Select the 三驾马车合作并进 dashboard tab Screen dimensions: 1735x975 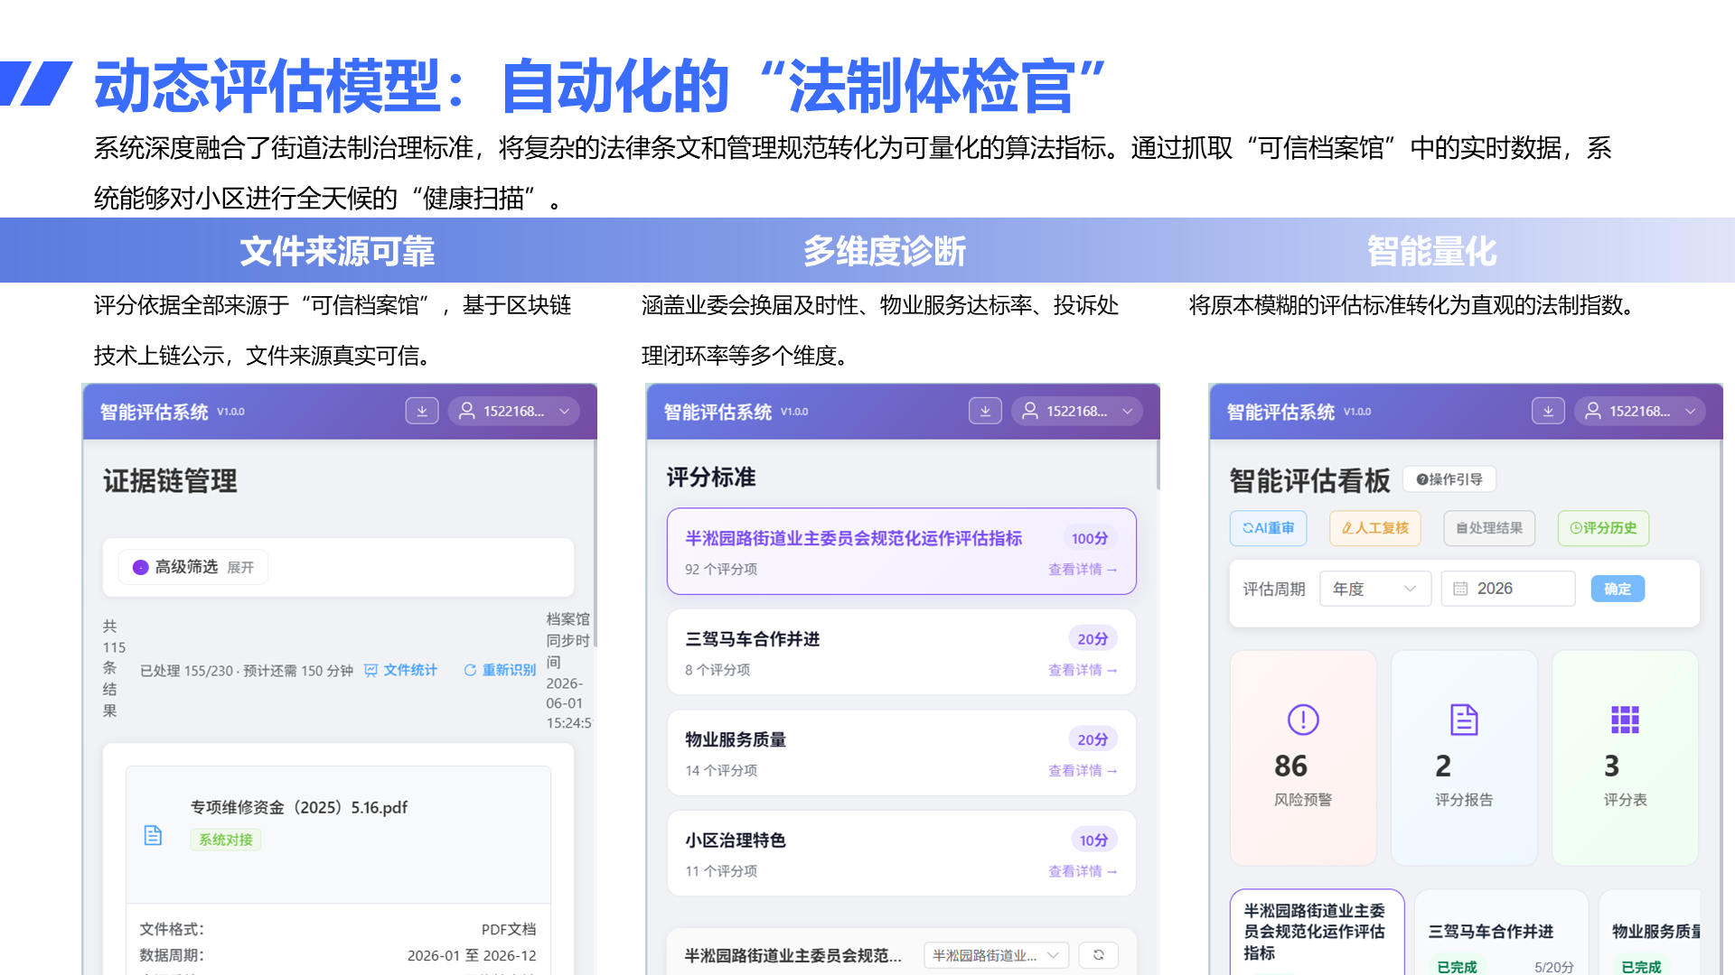click(1501, 932)
